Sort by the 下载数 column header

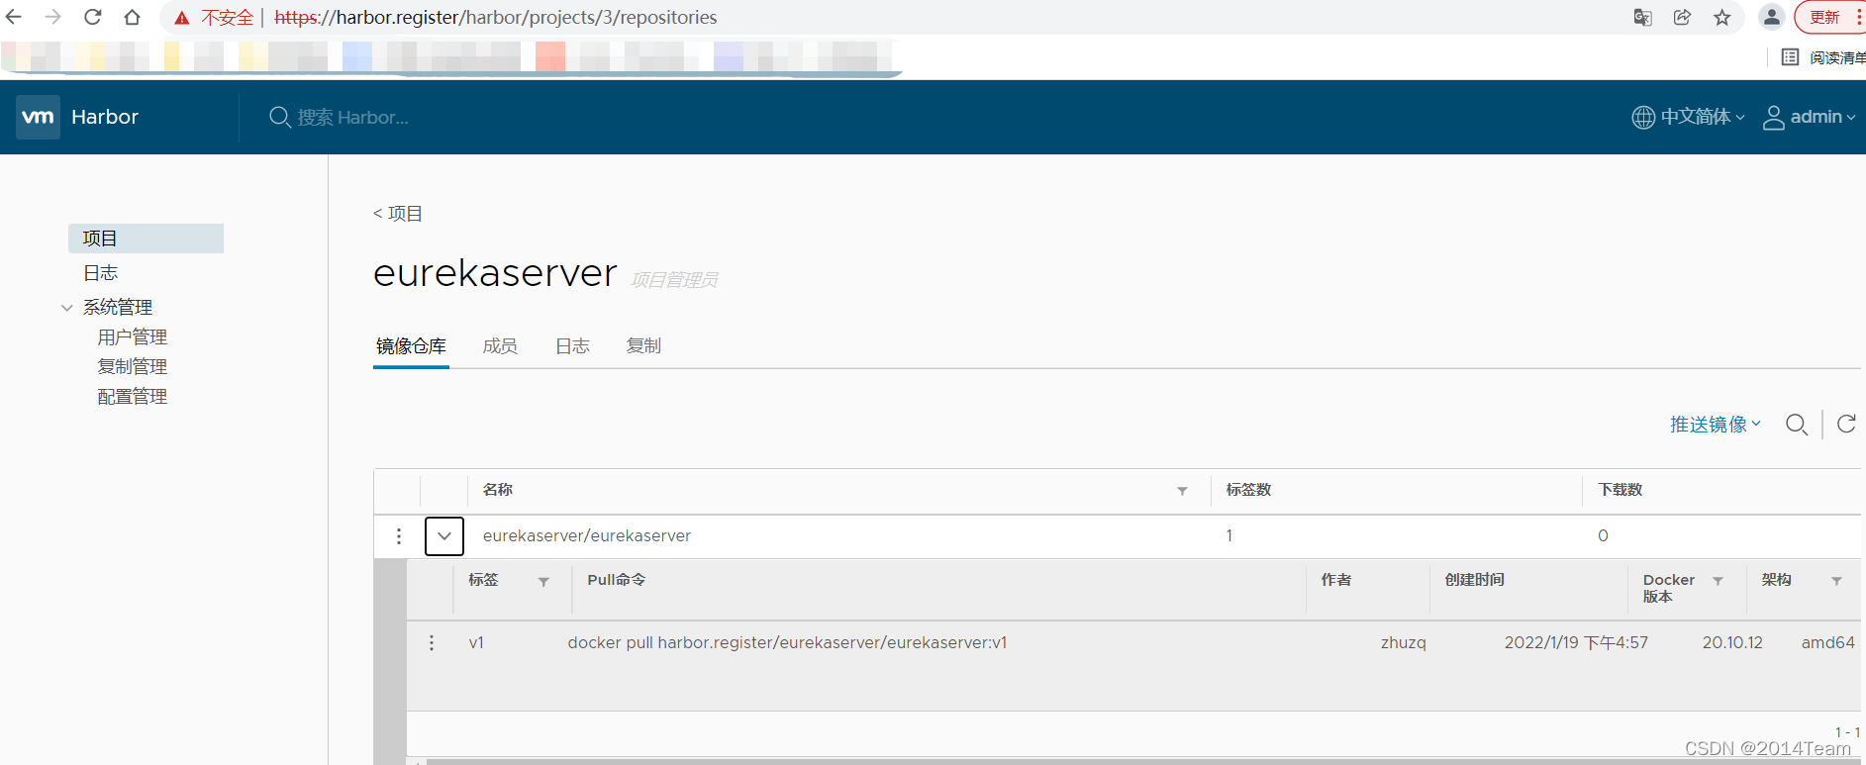pyautogui.click(x=1620, y=490)
